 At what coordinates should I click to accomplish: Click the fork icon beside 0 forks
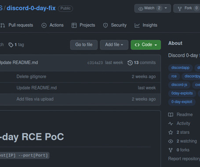tap(171, 150)
